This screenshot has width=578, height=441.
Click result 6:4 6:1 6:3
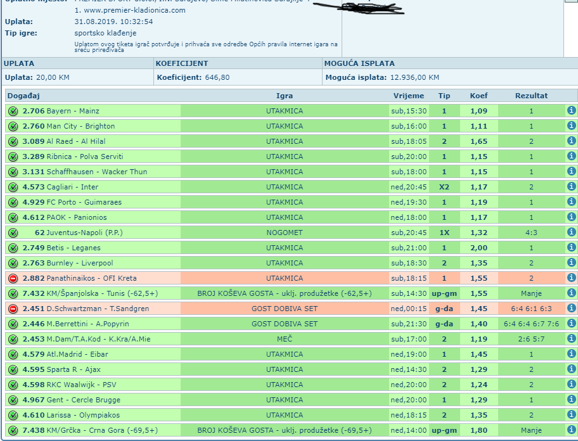click(531, 309)
